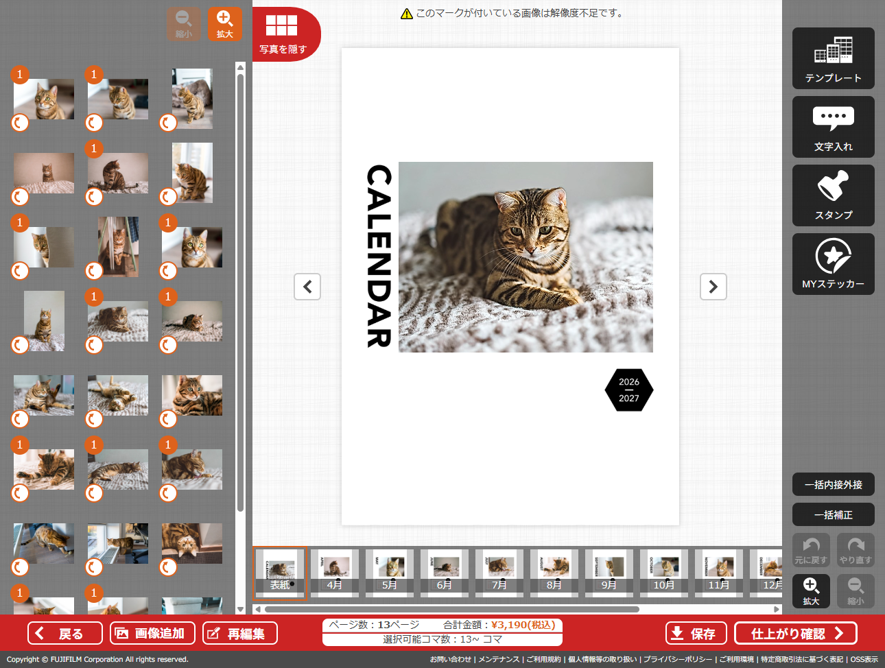Click the 文字入れ text insert tool
The image size is (885, 668).
point(833,127)
